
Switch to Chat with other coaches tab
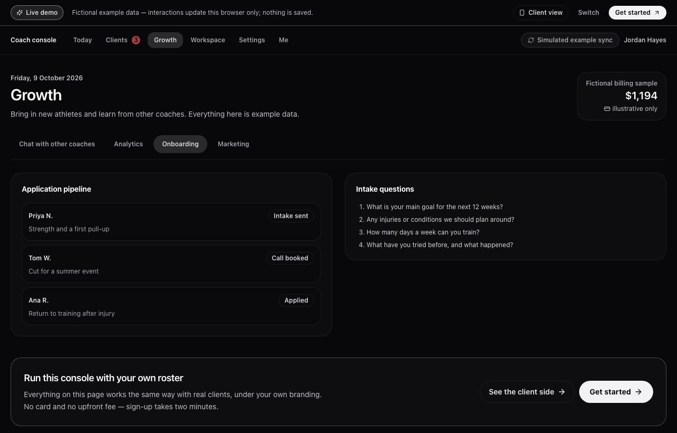click(57, 144)
